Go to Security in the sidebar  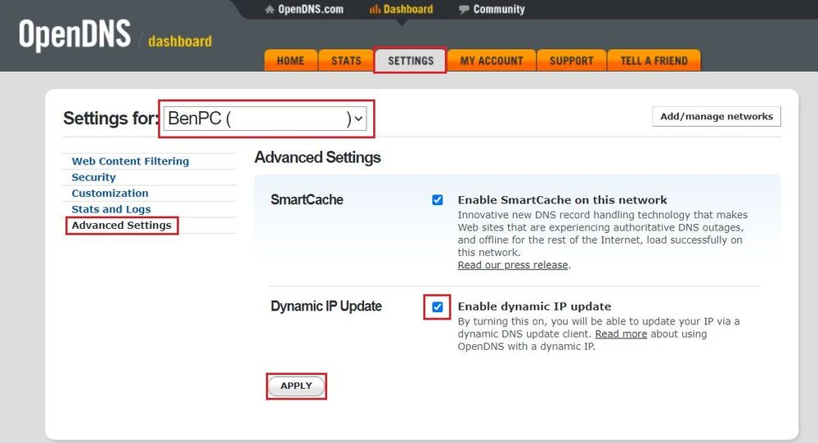click(93, 177)
